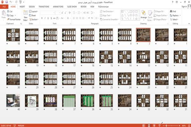Open Align Text options

pyautogui.click(x=105, y=16)
